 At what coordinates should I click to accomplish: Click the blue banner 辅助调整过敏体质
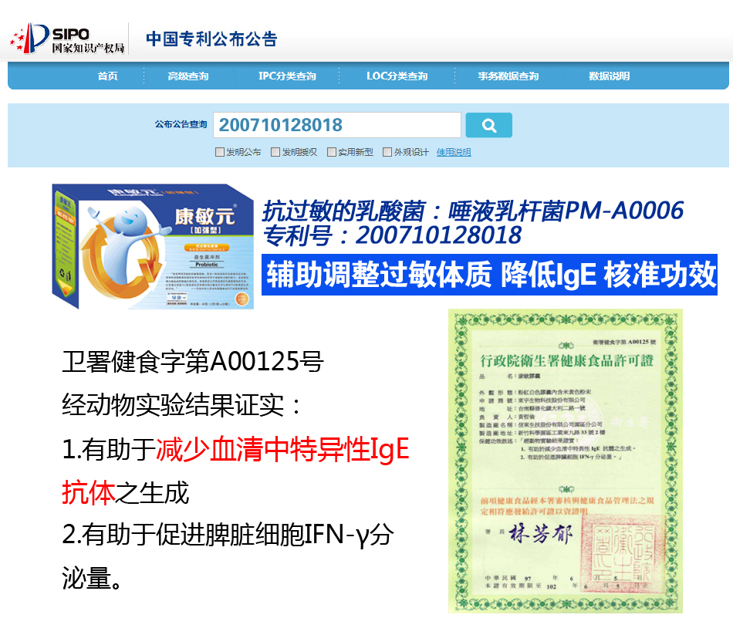tap(489, 275)
